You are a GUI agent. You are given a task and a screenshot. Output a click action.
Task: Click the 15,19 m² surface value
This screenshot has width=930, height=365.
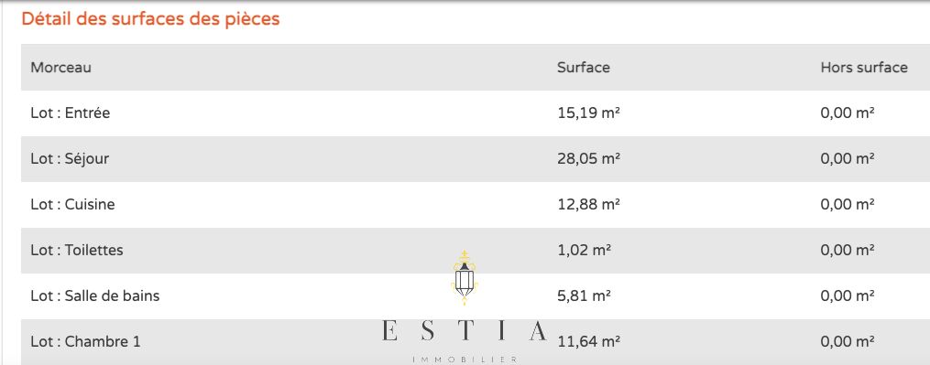589,113
